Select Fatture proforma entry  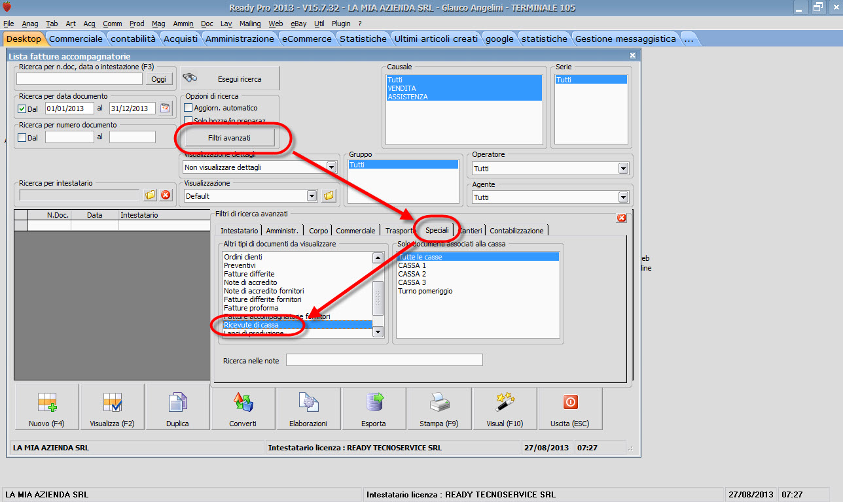(x=297, y=308)
